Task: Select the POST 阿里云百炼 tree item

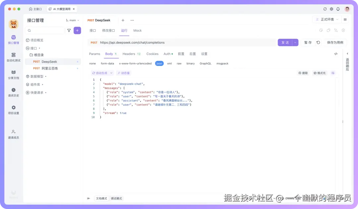Action: 53,68
